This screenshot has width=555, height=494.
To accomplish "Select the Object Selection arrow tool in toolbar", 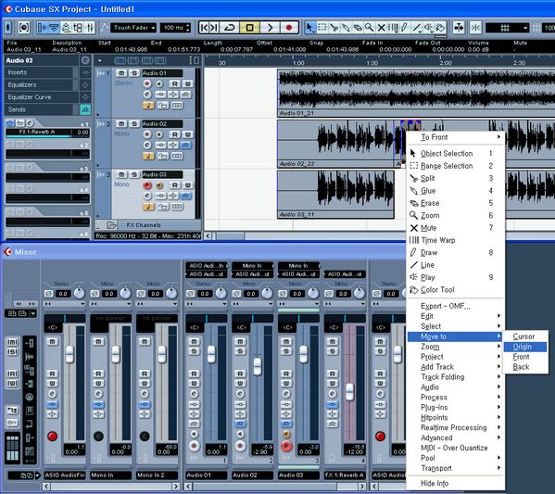I will 309,28.
